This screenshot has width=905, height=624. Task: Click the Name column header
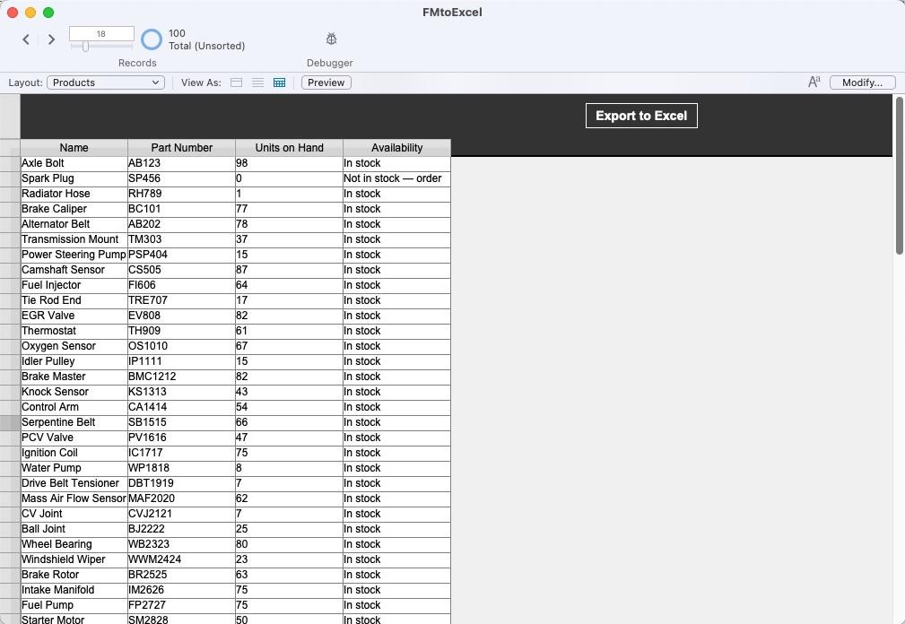point(74,147)
